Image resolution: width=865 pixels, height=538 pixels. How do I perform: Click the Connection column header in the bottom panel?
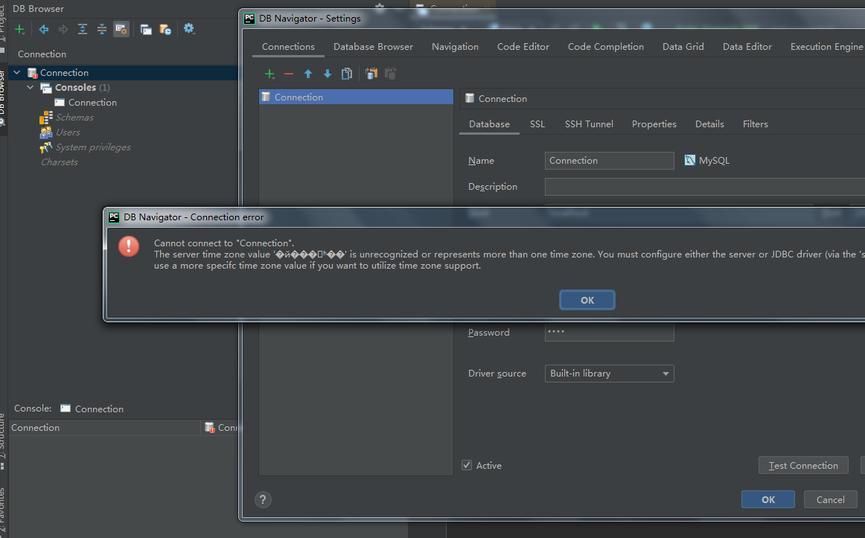[x=105, y=428]
